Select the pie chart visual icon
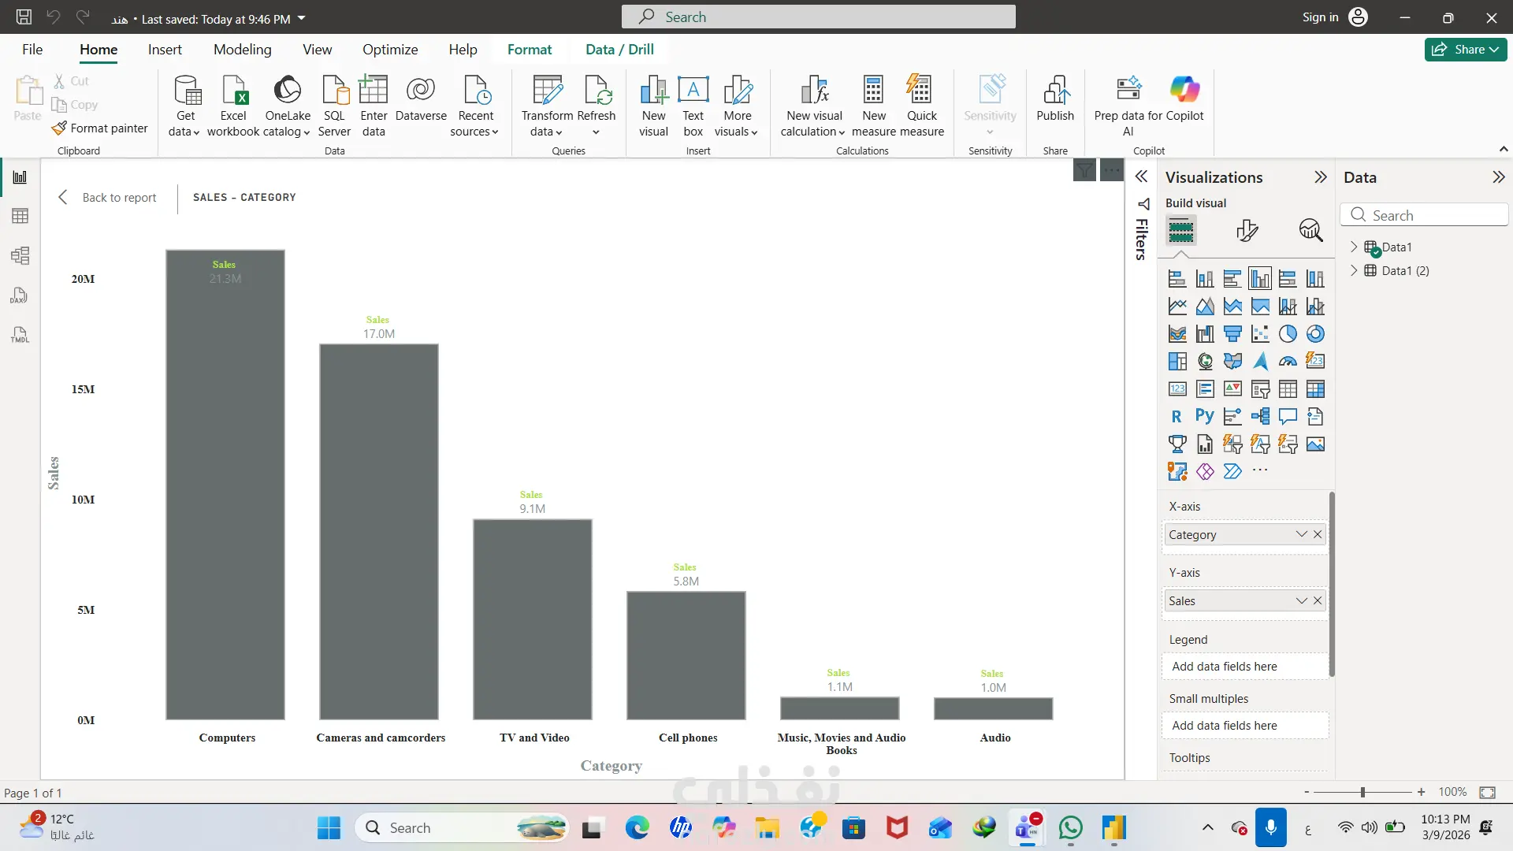This screenshot has height=851, width=1513. [1288, 334]
